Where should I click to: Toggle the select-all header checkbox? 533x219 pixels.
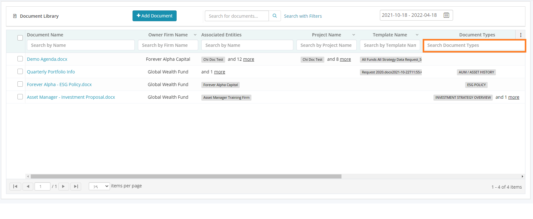[20, 38]
